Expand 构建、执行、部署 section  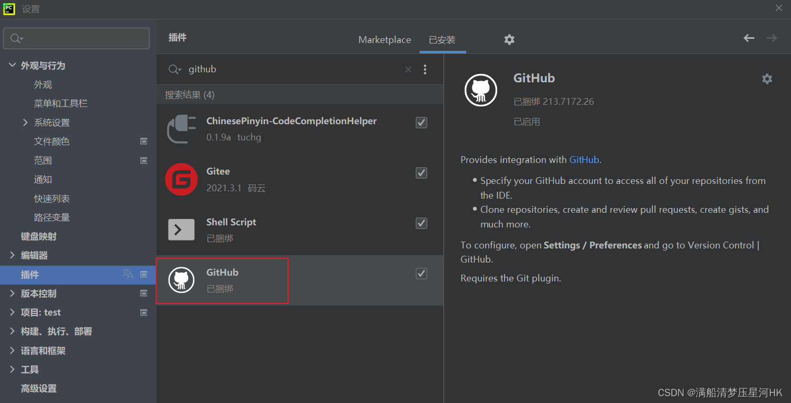pyautogui.click(x=13, y=331)
